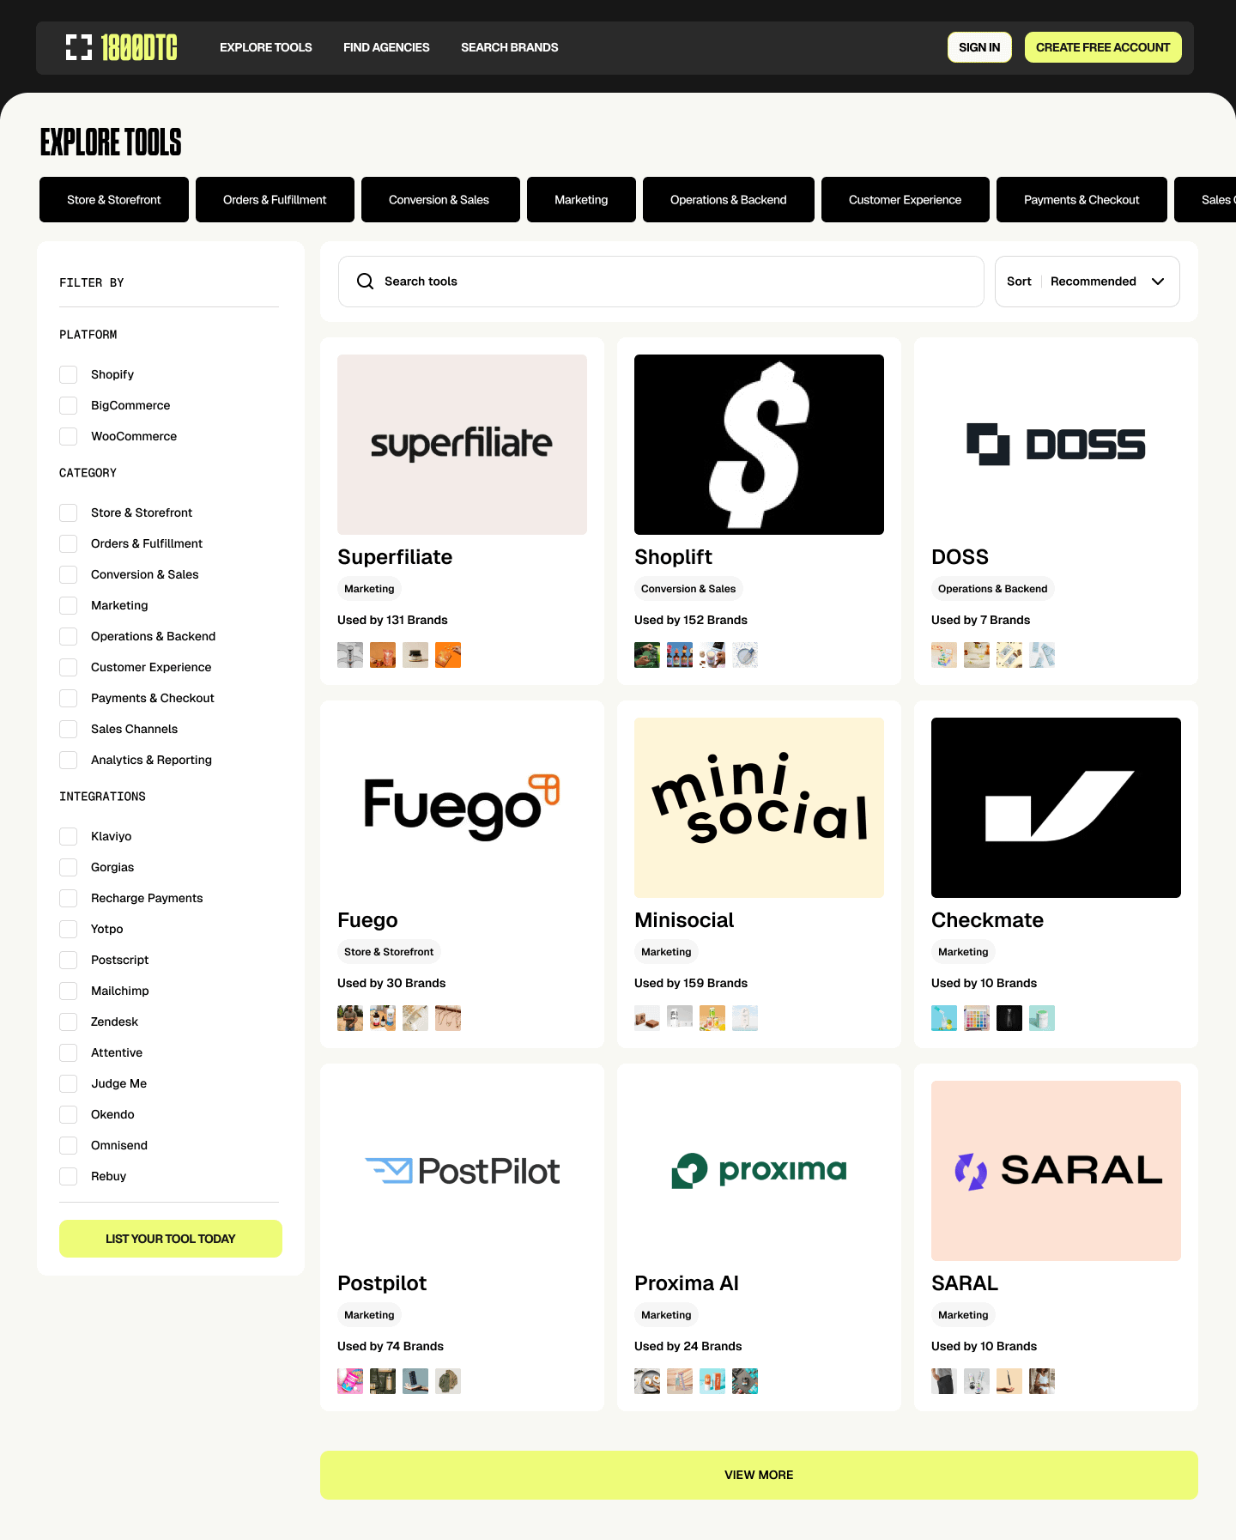Focus the Search tools input field
1236x1540 pixels.
(x=661, y=282)
